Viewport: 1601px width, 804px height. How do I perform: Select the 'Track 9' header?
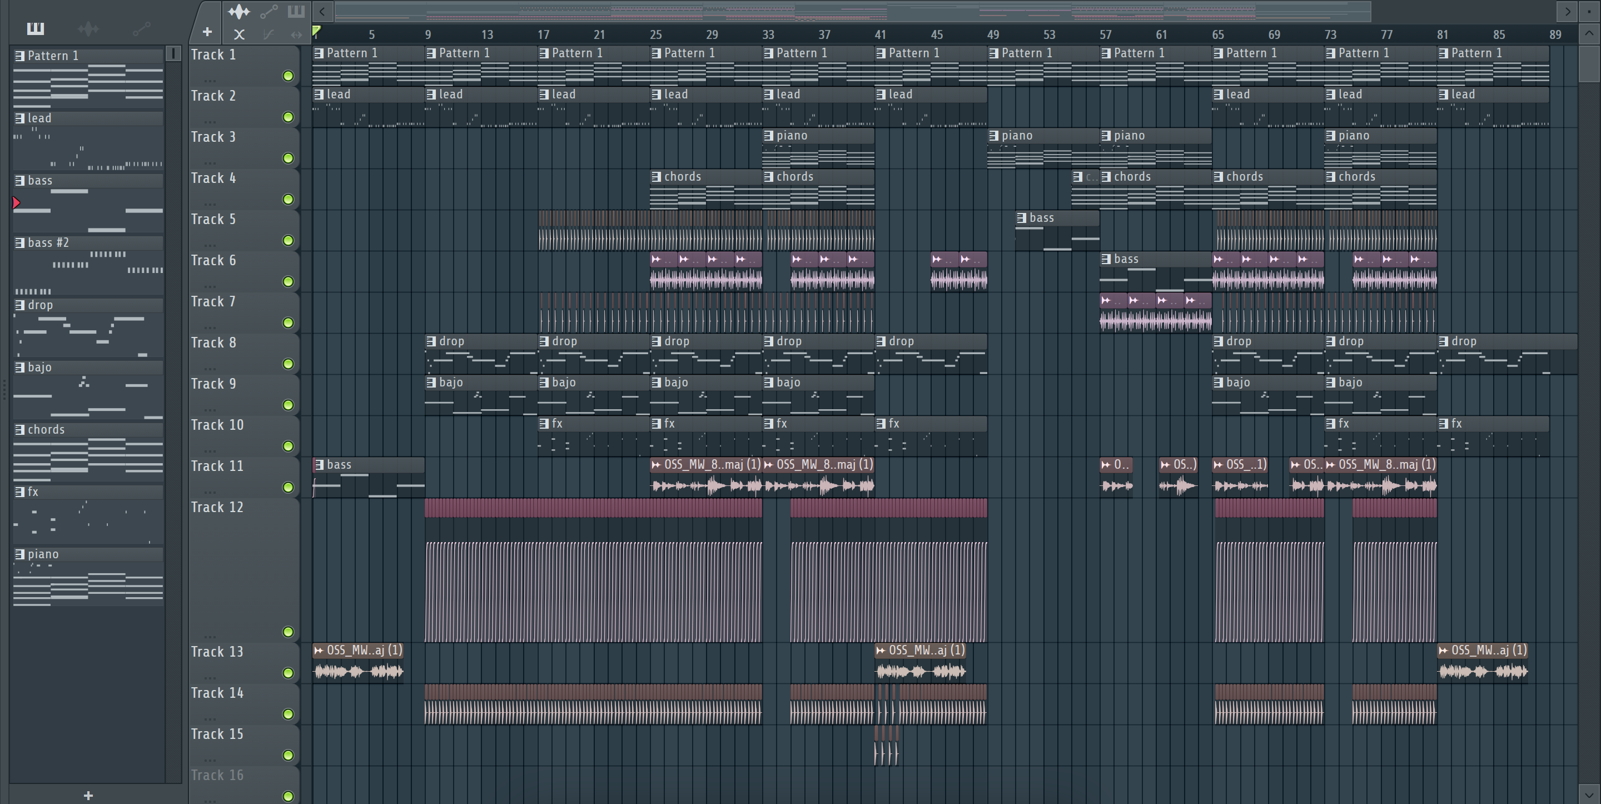pyautogui.click(x=243, y=395)
